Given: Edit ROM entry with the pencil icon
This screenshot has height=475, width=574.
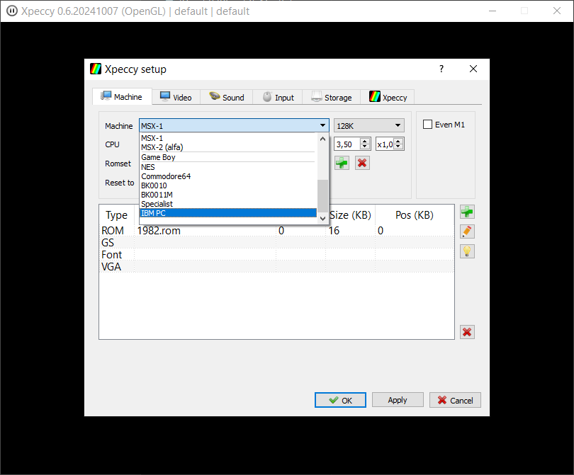Looking at the screenshot, I should click(467, 231).
